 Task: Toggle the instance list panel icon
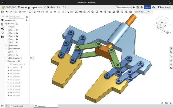coord(2,12)
